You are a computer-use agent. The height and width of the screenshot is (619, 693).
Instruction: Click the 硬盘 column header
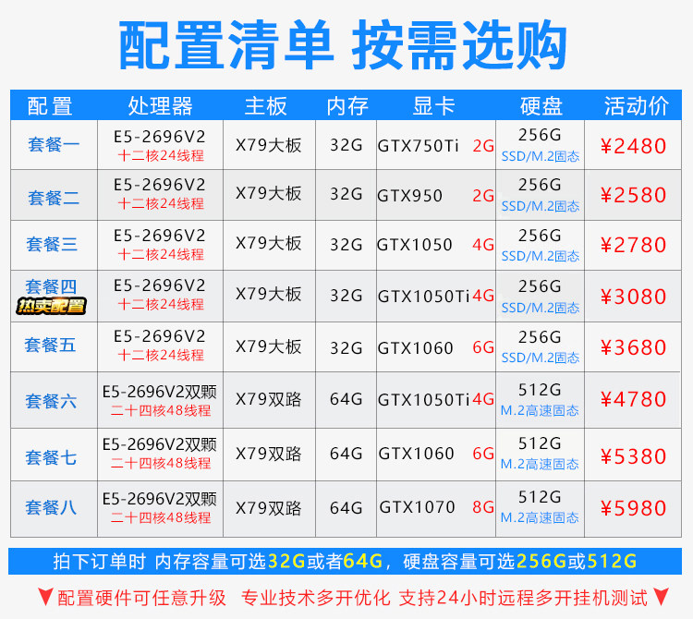[x=541, y=106]
